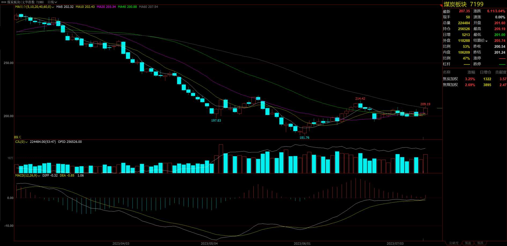Click the 2023/07/03 date axis label
This screenshot has height=246, width=507.
[x=395, y=244]
